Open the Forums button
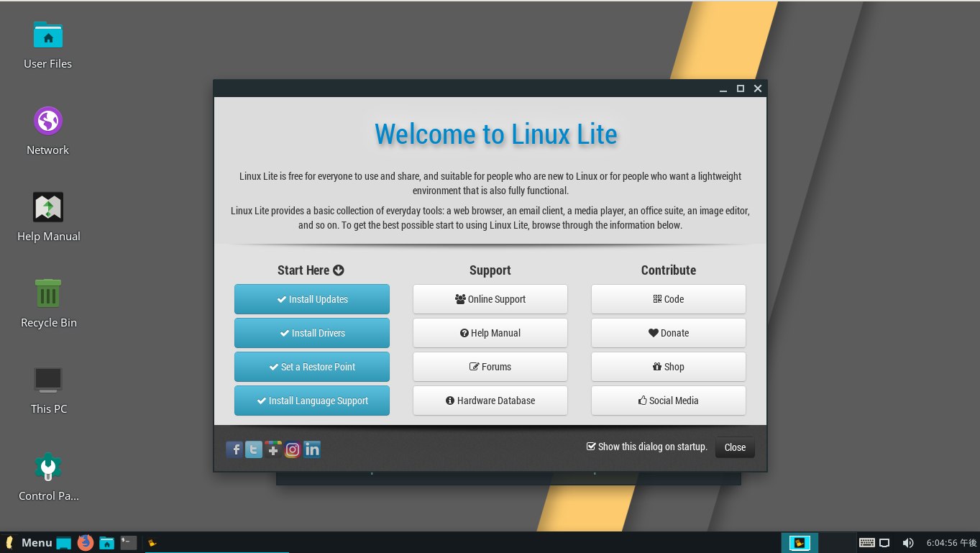Image resolution: width=980 pixels, height=553 pixels. pos(490,367)
